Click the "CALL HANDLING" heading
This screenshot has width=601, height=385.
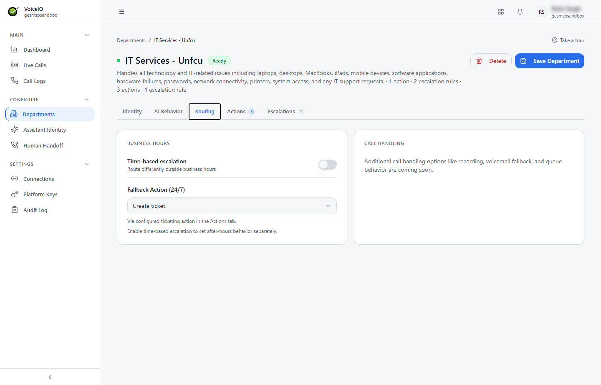click(384, 143)
